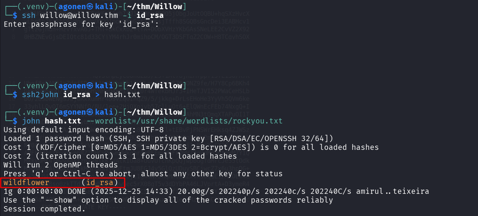478x216 pixels.
Task: Click the iteration count Cost 2 line
Action: (x=120, y=156)
